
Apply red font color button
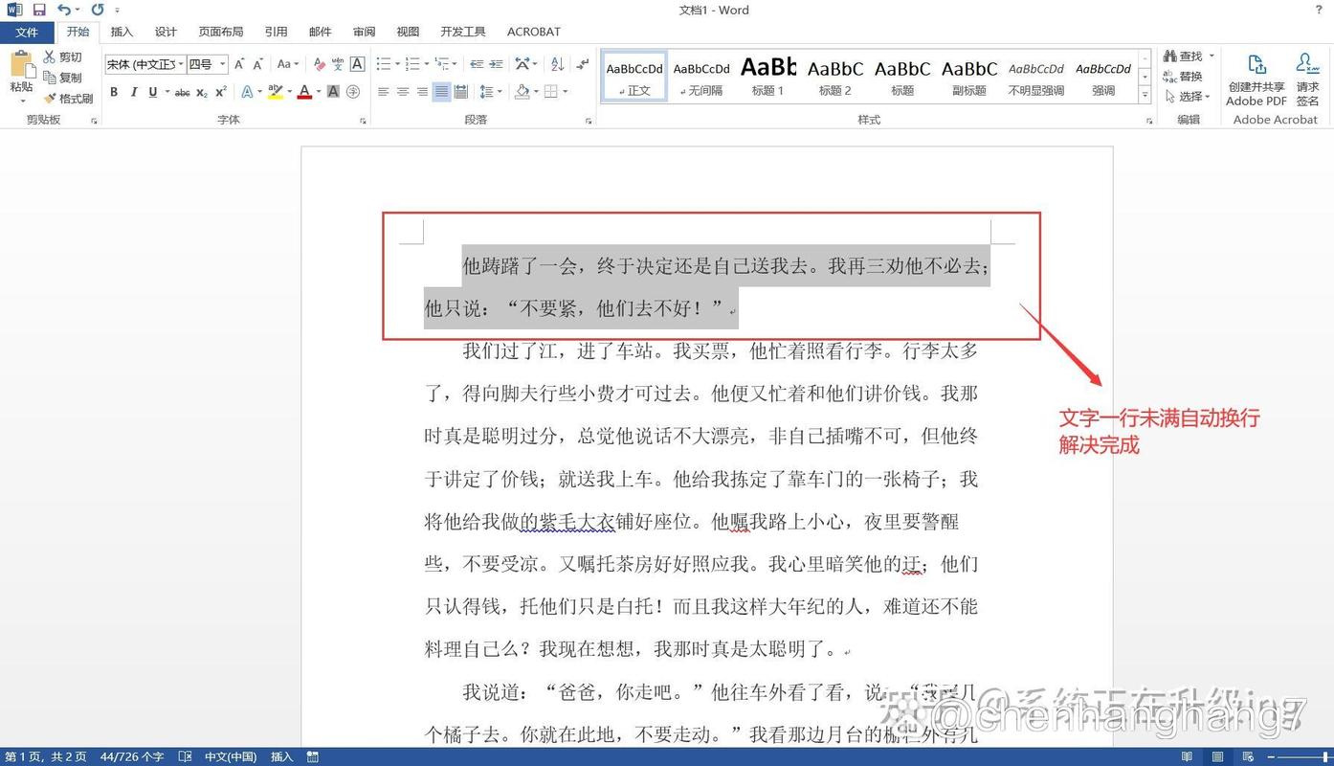point(304,92)
